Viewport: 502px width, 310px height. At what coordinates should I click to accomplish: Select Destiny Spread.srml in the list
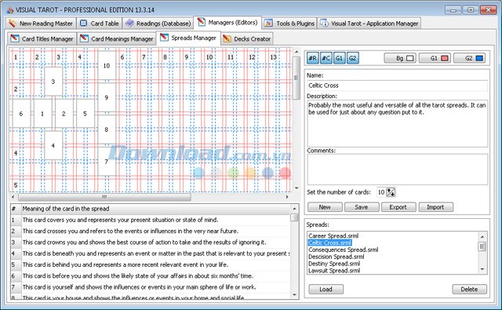[334, 264]
